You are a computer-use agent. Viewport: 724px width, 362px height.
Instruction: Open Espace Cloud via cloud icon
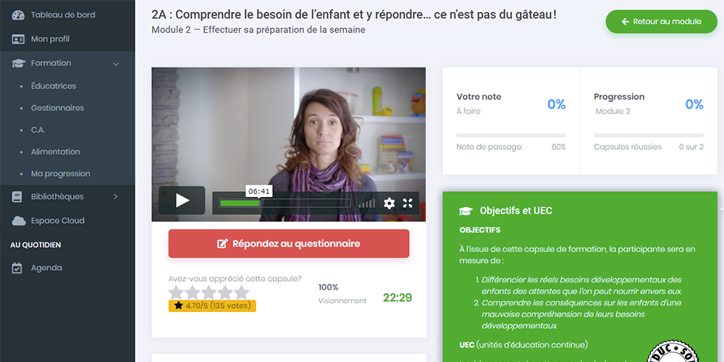coord(19,221)
